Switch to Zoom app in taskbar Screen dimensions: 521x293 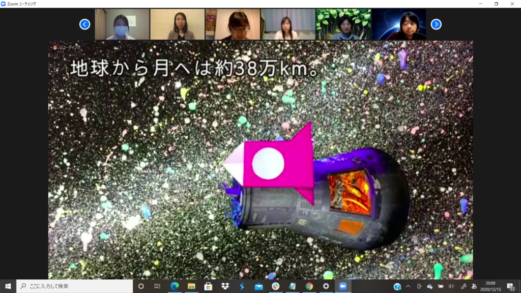pos(342,286)
